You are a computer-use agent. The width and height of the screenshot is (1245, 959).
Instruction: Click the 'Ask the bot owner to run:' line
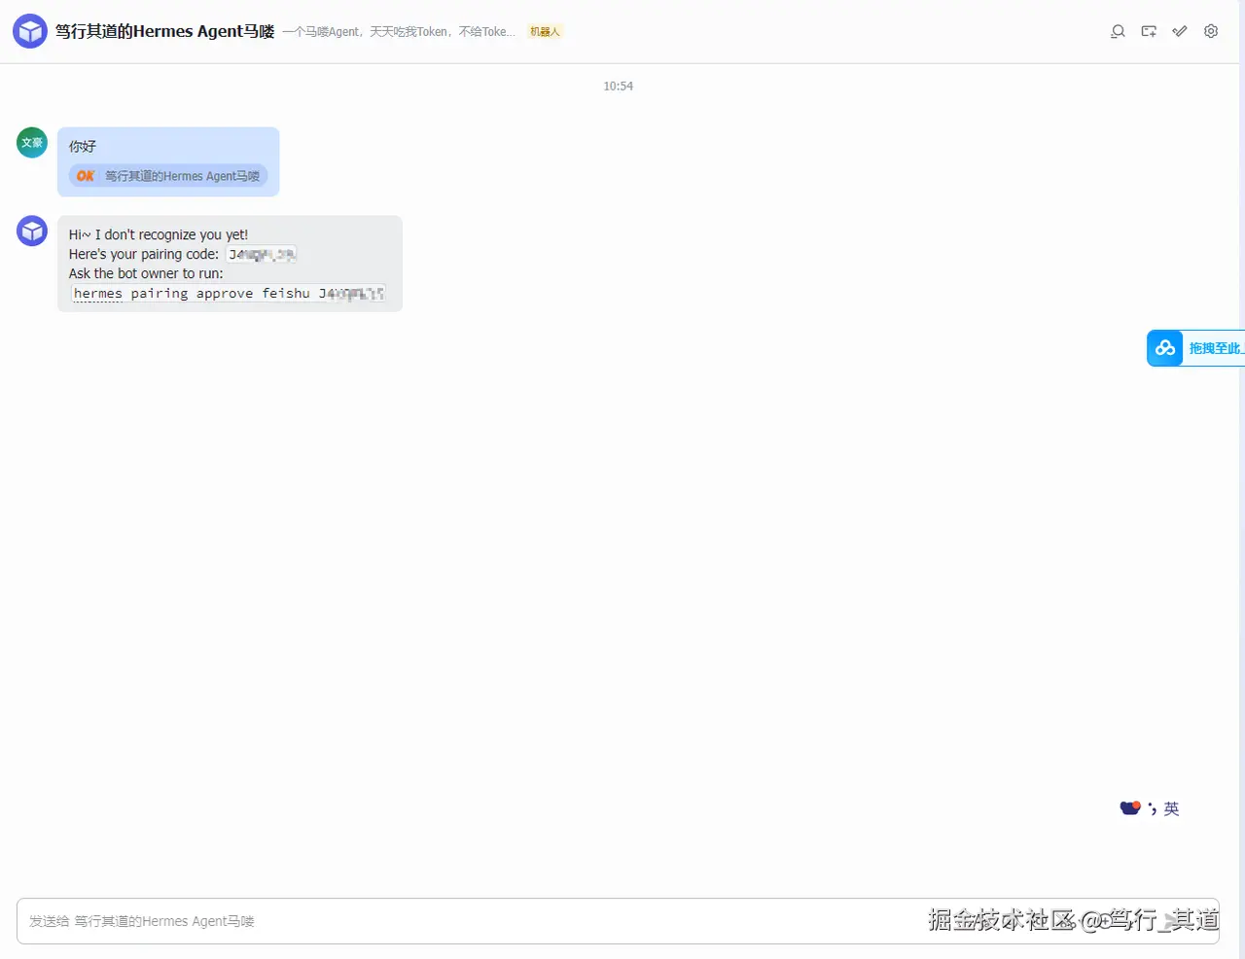click(146, 273)
